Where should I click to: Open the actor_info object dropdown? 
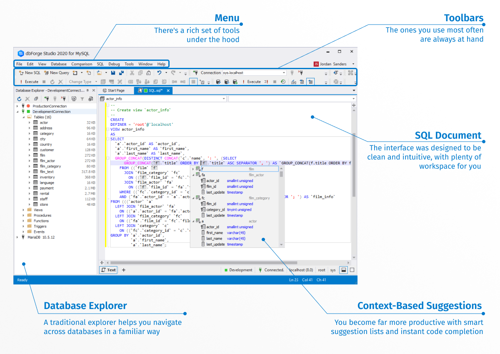pos(224,99)
